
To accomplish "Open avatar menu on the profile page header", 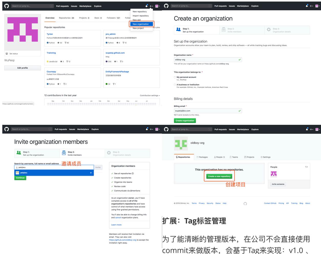I will click(x=157, y=6).
